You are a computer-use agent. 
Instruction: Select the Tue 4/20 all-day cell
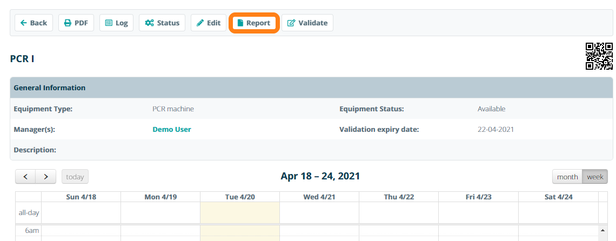coord(239,212)
